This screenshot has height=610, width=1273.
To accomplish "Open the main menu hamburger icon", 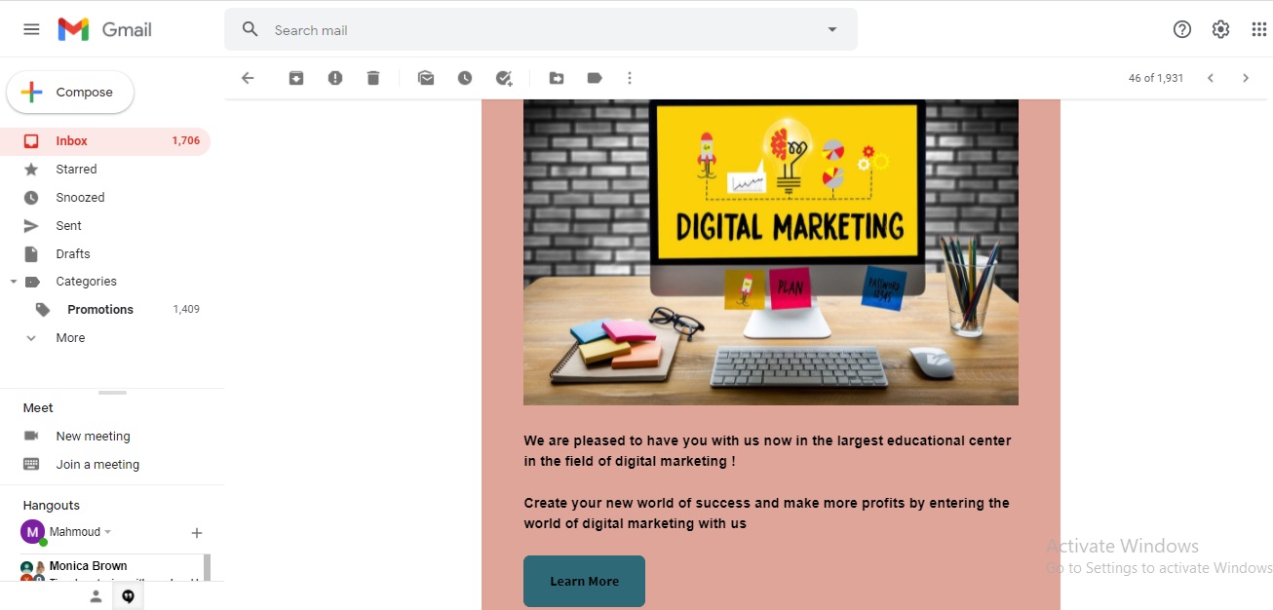I will [x=31, y=29].
